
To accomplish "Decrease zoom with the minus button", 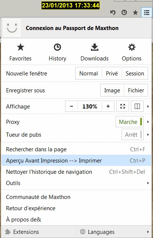I will point(71,106).
